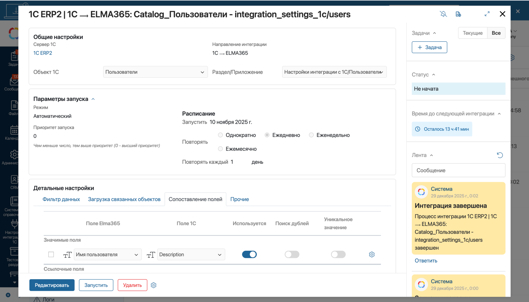Expand the dialog to full screen

487,14
